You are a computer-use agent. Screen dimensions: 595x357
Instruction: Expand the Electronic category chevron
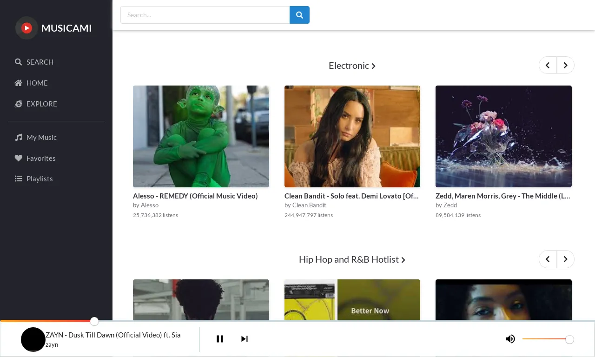[x=374, y=66]
